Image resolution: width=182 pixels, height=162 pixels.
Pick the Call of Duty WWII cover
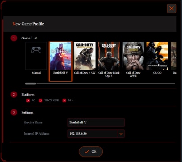click(x=133, y=56)
